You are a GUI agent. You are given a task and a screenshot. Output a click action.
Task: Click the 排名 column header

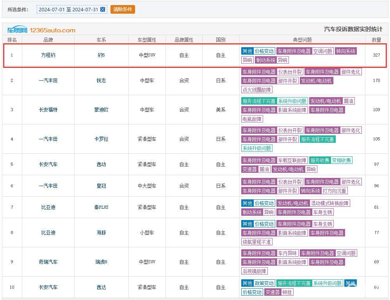tap(12, 40)
